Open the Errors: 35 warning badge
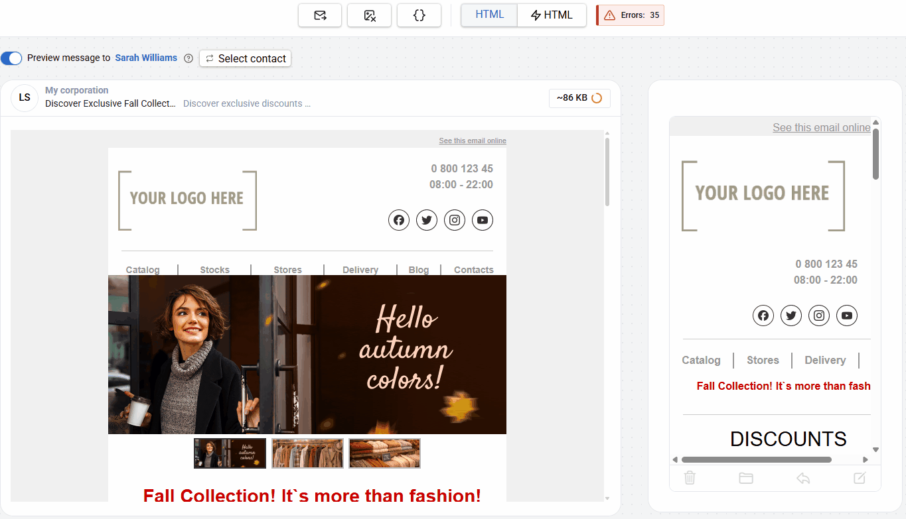This screenshot has height=519, width=906. pyautogui.click(x=631, y=15)
